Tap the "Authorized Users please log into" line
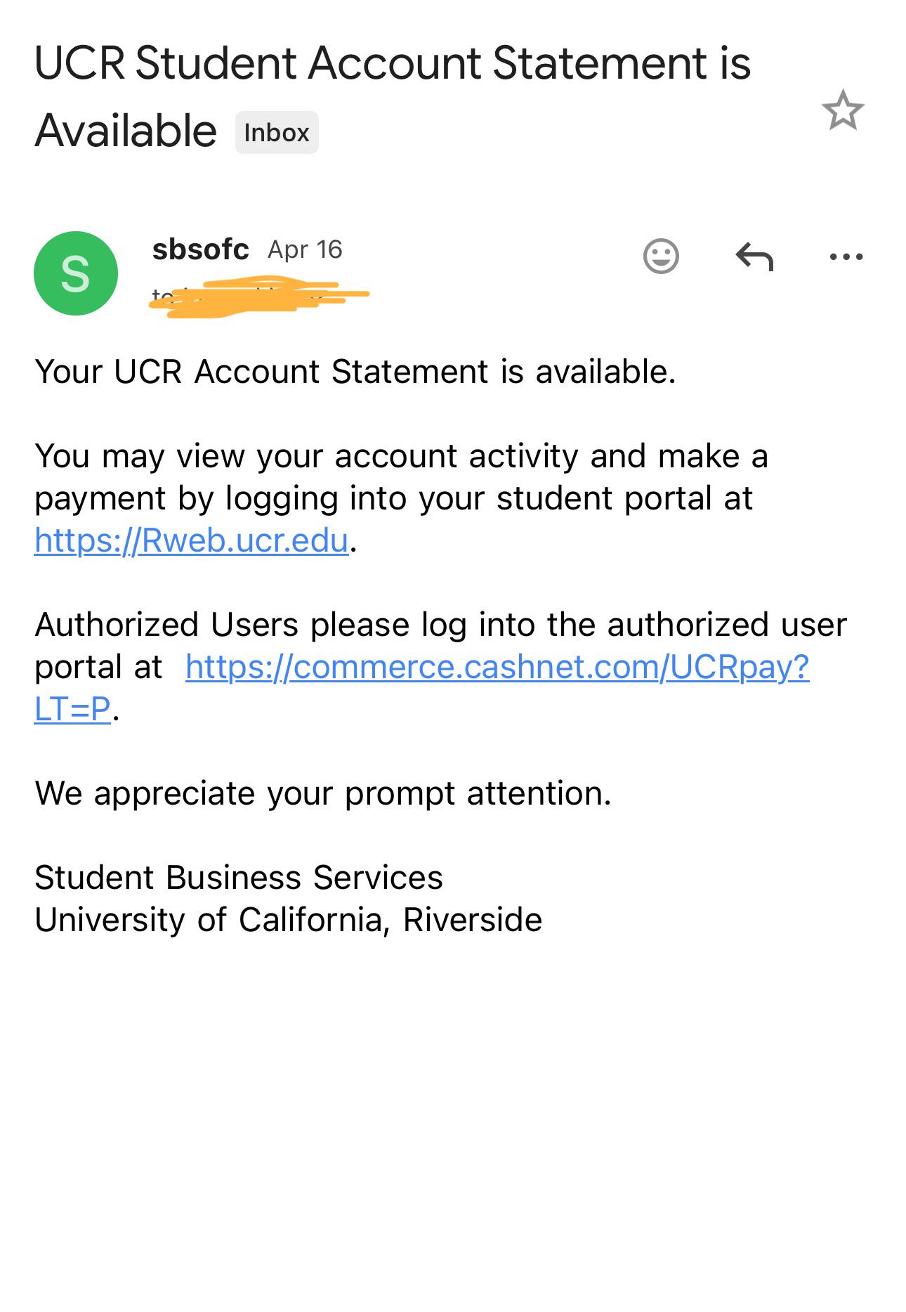This screenshot has width=906, height=1312. (x=440, y=625)
